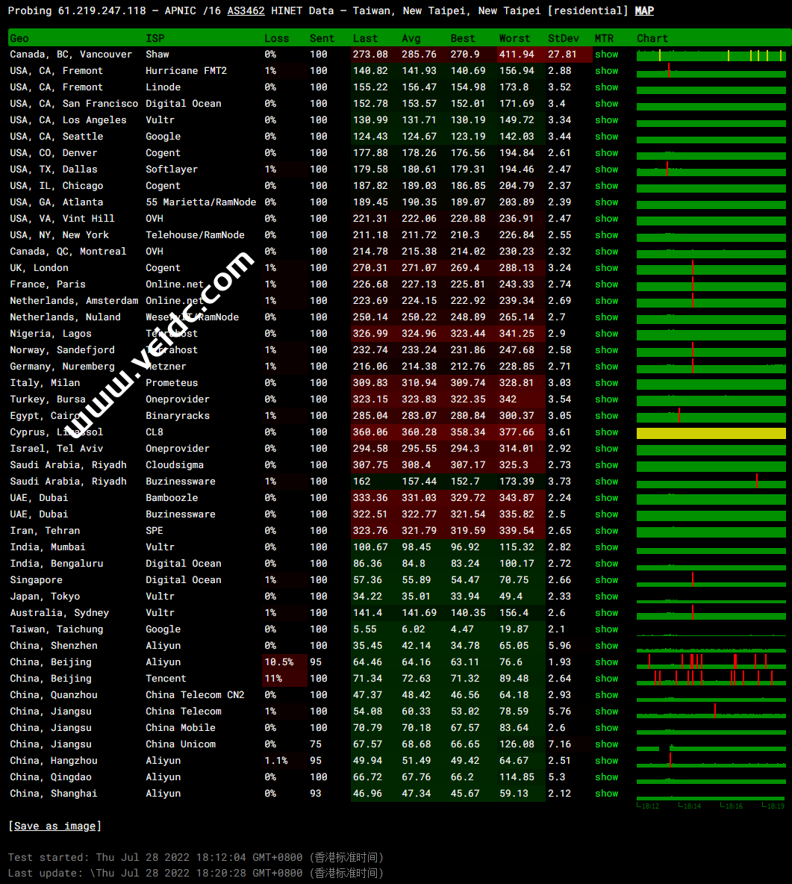Show MTR for Seattle Google row
The width and height of the screenshot is (792, 884).
pos(607,136)
